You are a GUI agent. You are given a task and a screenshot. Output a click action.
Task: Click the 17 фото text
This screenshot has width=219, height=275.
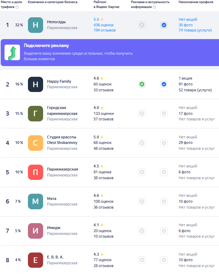[x=186, y=113]
